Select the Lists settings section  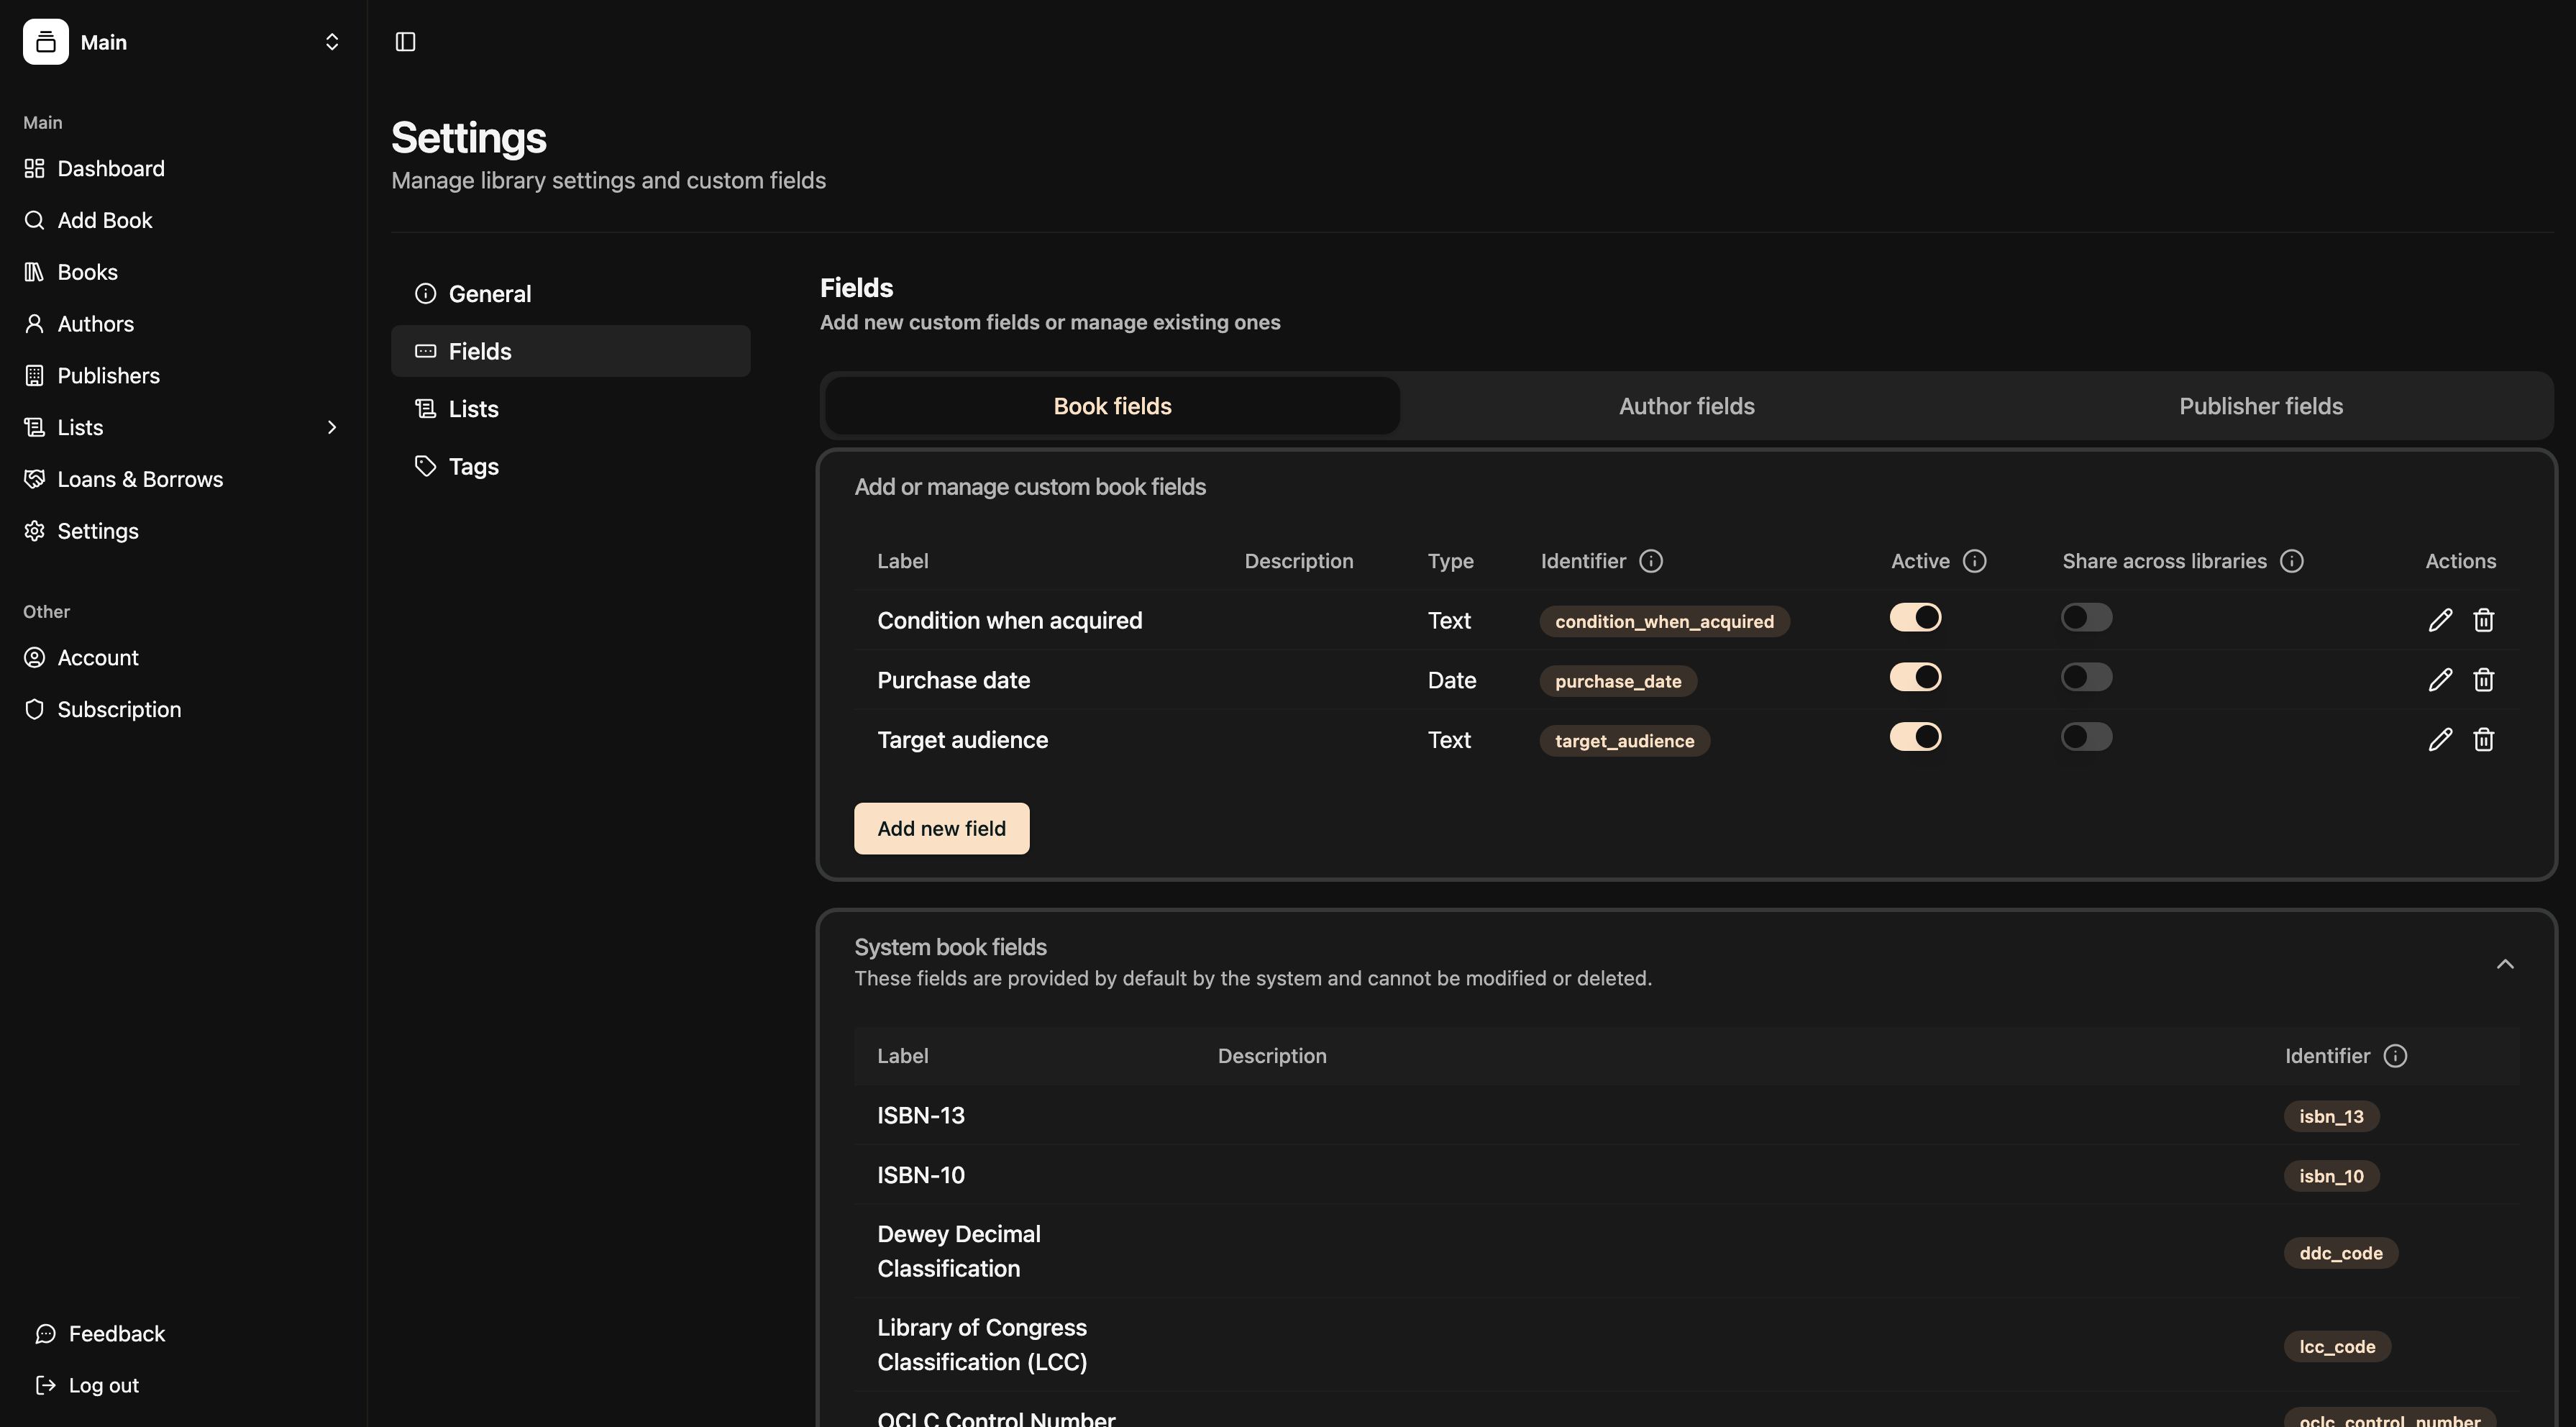pyautogui.click(x=570, y=409)
